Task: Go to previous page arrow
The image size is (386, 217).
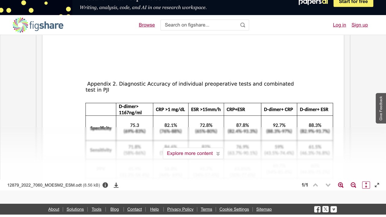Action: tap(315, 185)
